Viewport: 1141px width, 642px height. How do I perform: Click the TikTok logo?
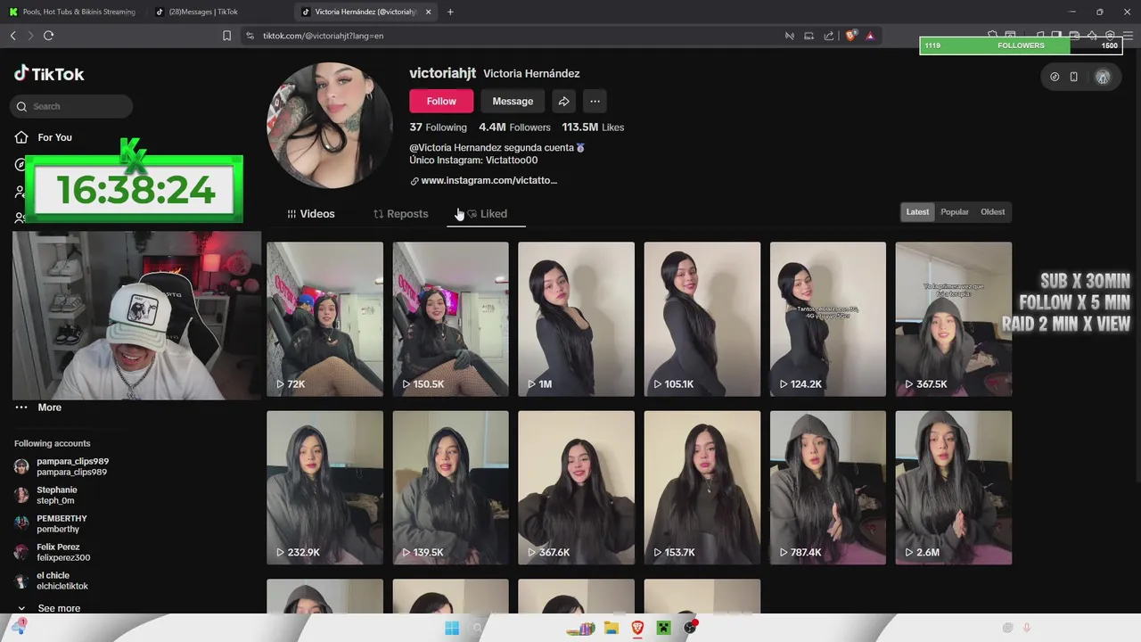[49, 74]
